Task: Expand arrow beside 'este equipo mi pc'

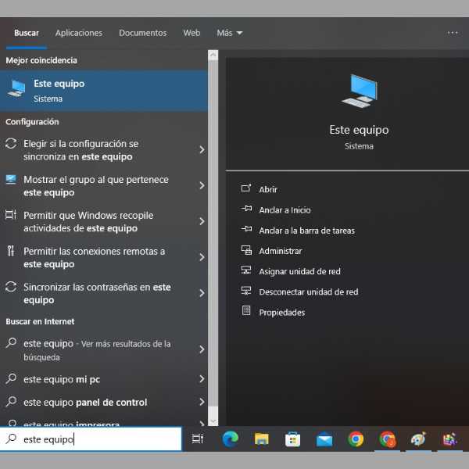Action: [x=202, y=379]
